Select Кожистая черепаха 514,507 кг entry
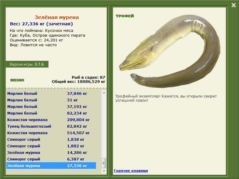Screen dimensions: 239x179 point(51,133)
